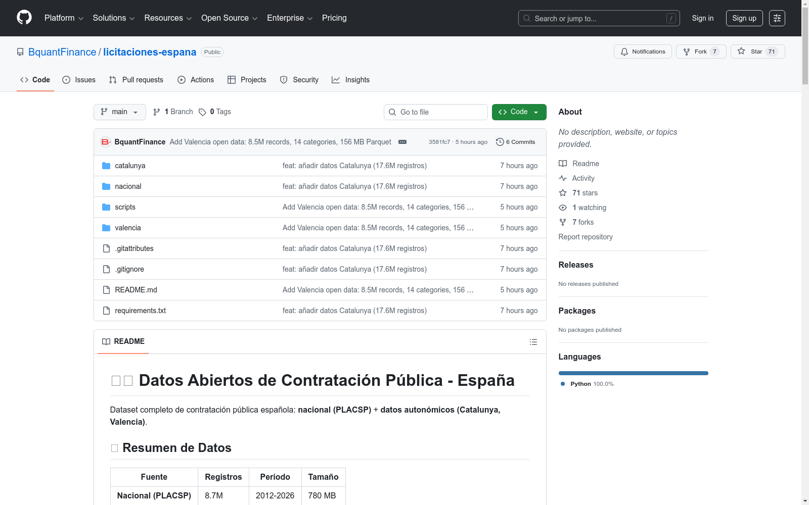
Task: Open the latest commit message about Valencia
Action: 281,142
